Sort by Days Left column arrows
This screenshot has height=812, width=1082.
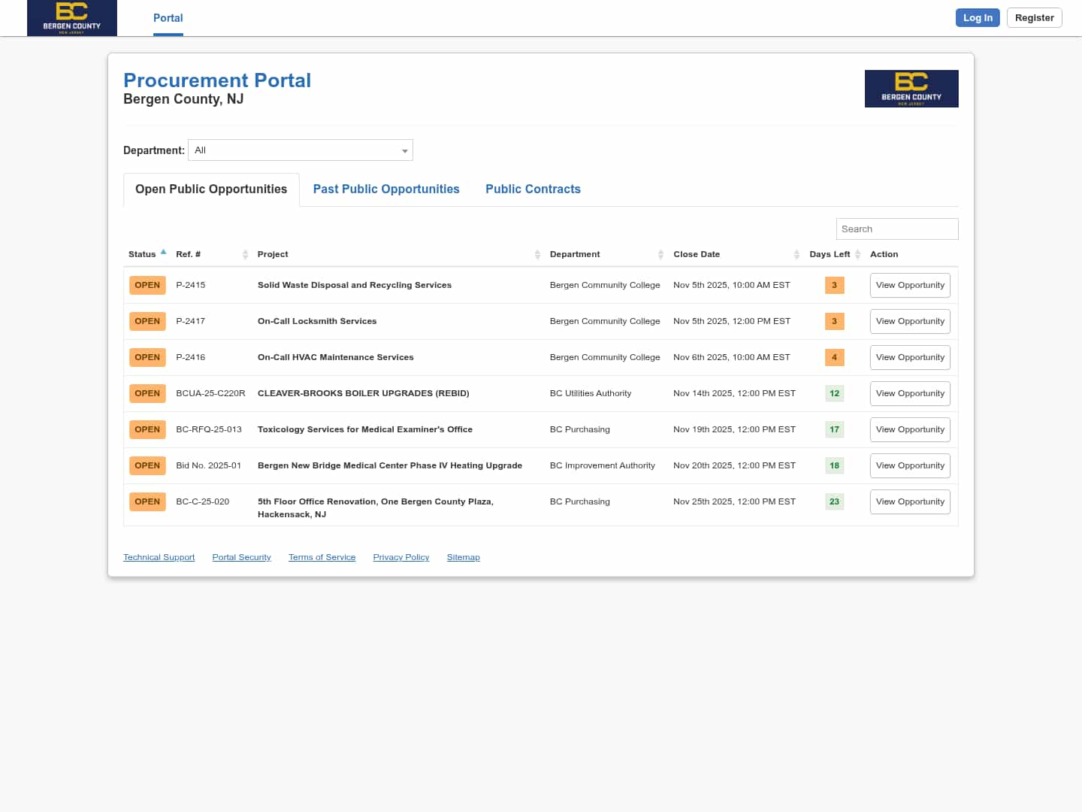click(x=857, y=255)
